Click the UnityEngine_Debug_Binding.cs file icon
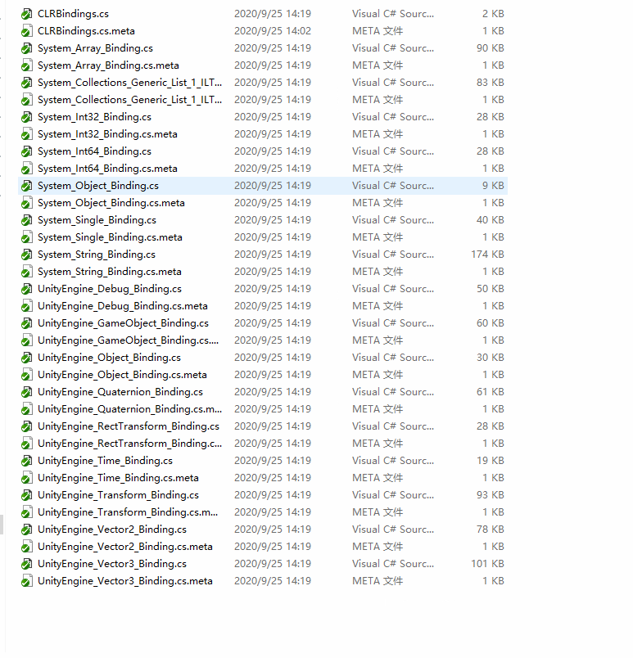The height and width of the screenshot is (658, 633). pyautogui.click(x=28, y=289)
